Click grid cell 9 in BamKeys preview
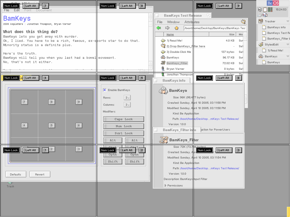This screenshot has height=217, width=290. pos(79,102)
